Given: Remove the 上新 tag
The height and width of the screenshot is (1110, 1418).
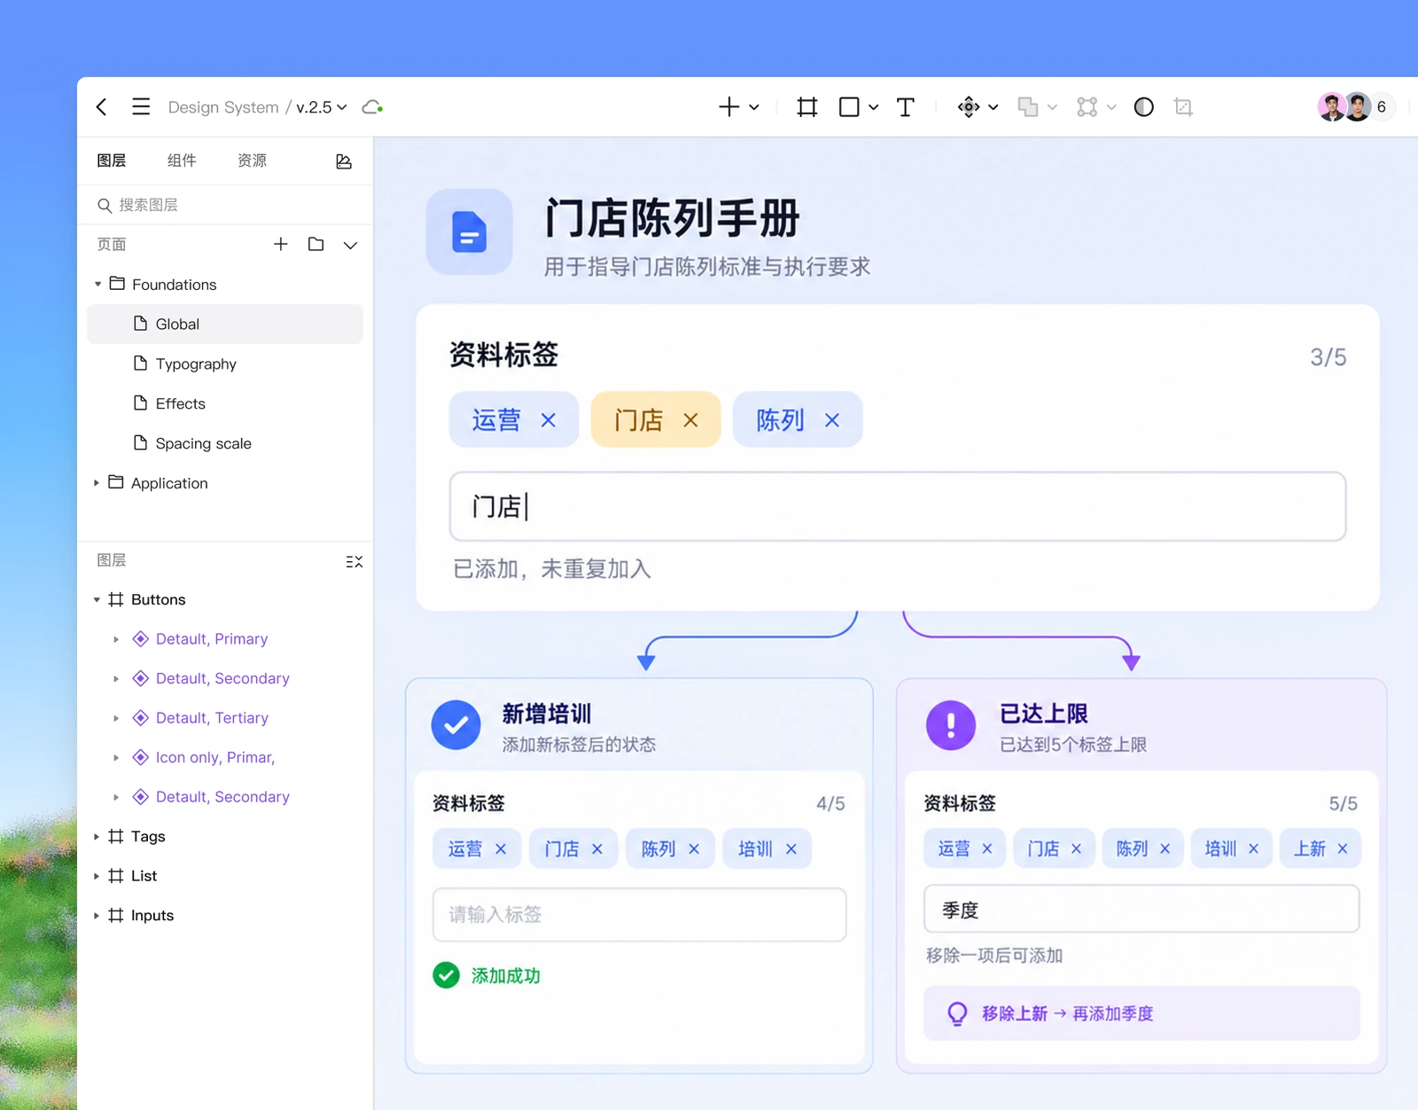Looking at the screenshot, I should click(1343, 849).
